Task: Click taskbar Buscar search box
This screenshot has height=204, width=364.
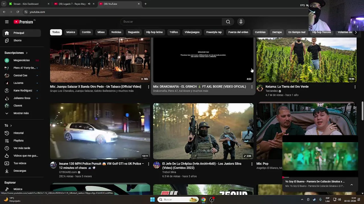Action: pos(178,199)
